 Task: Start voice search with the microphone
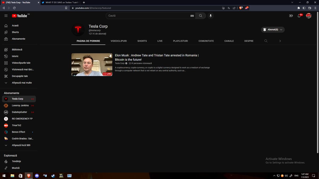click(211, 16)
